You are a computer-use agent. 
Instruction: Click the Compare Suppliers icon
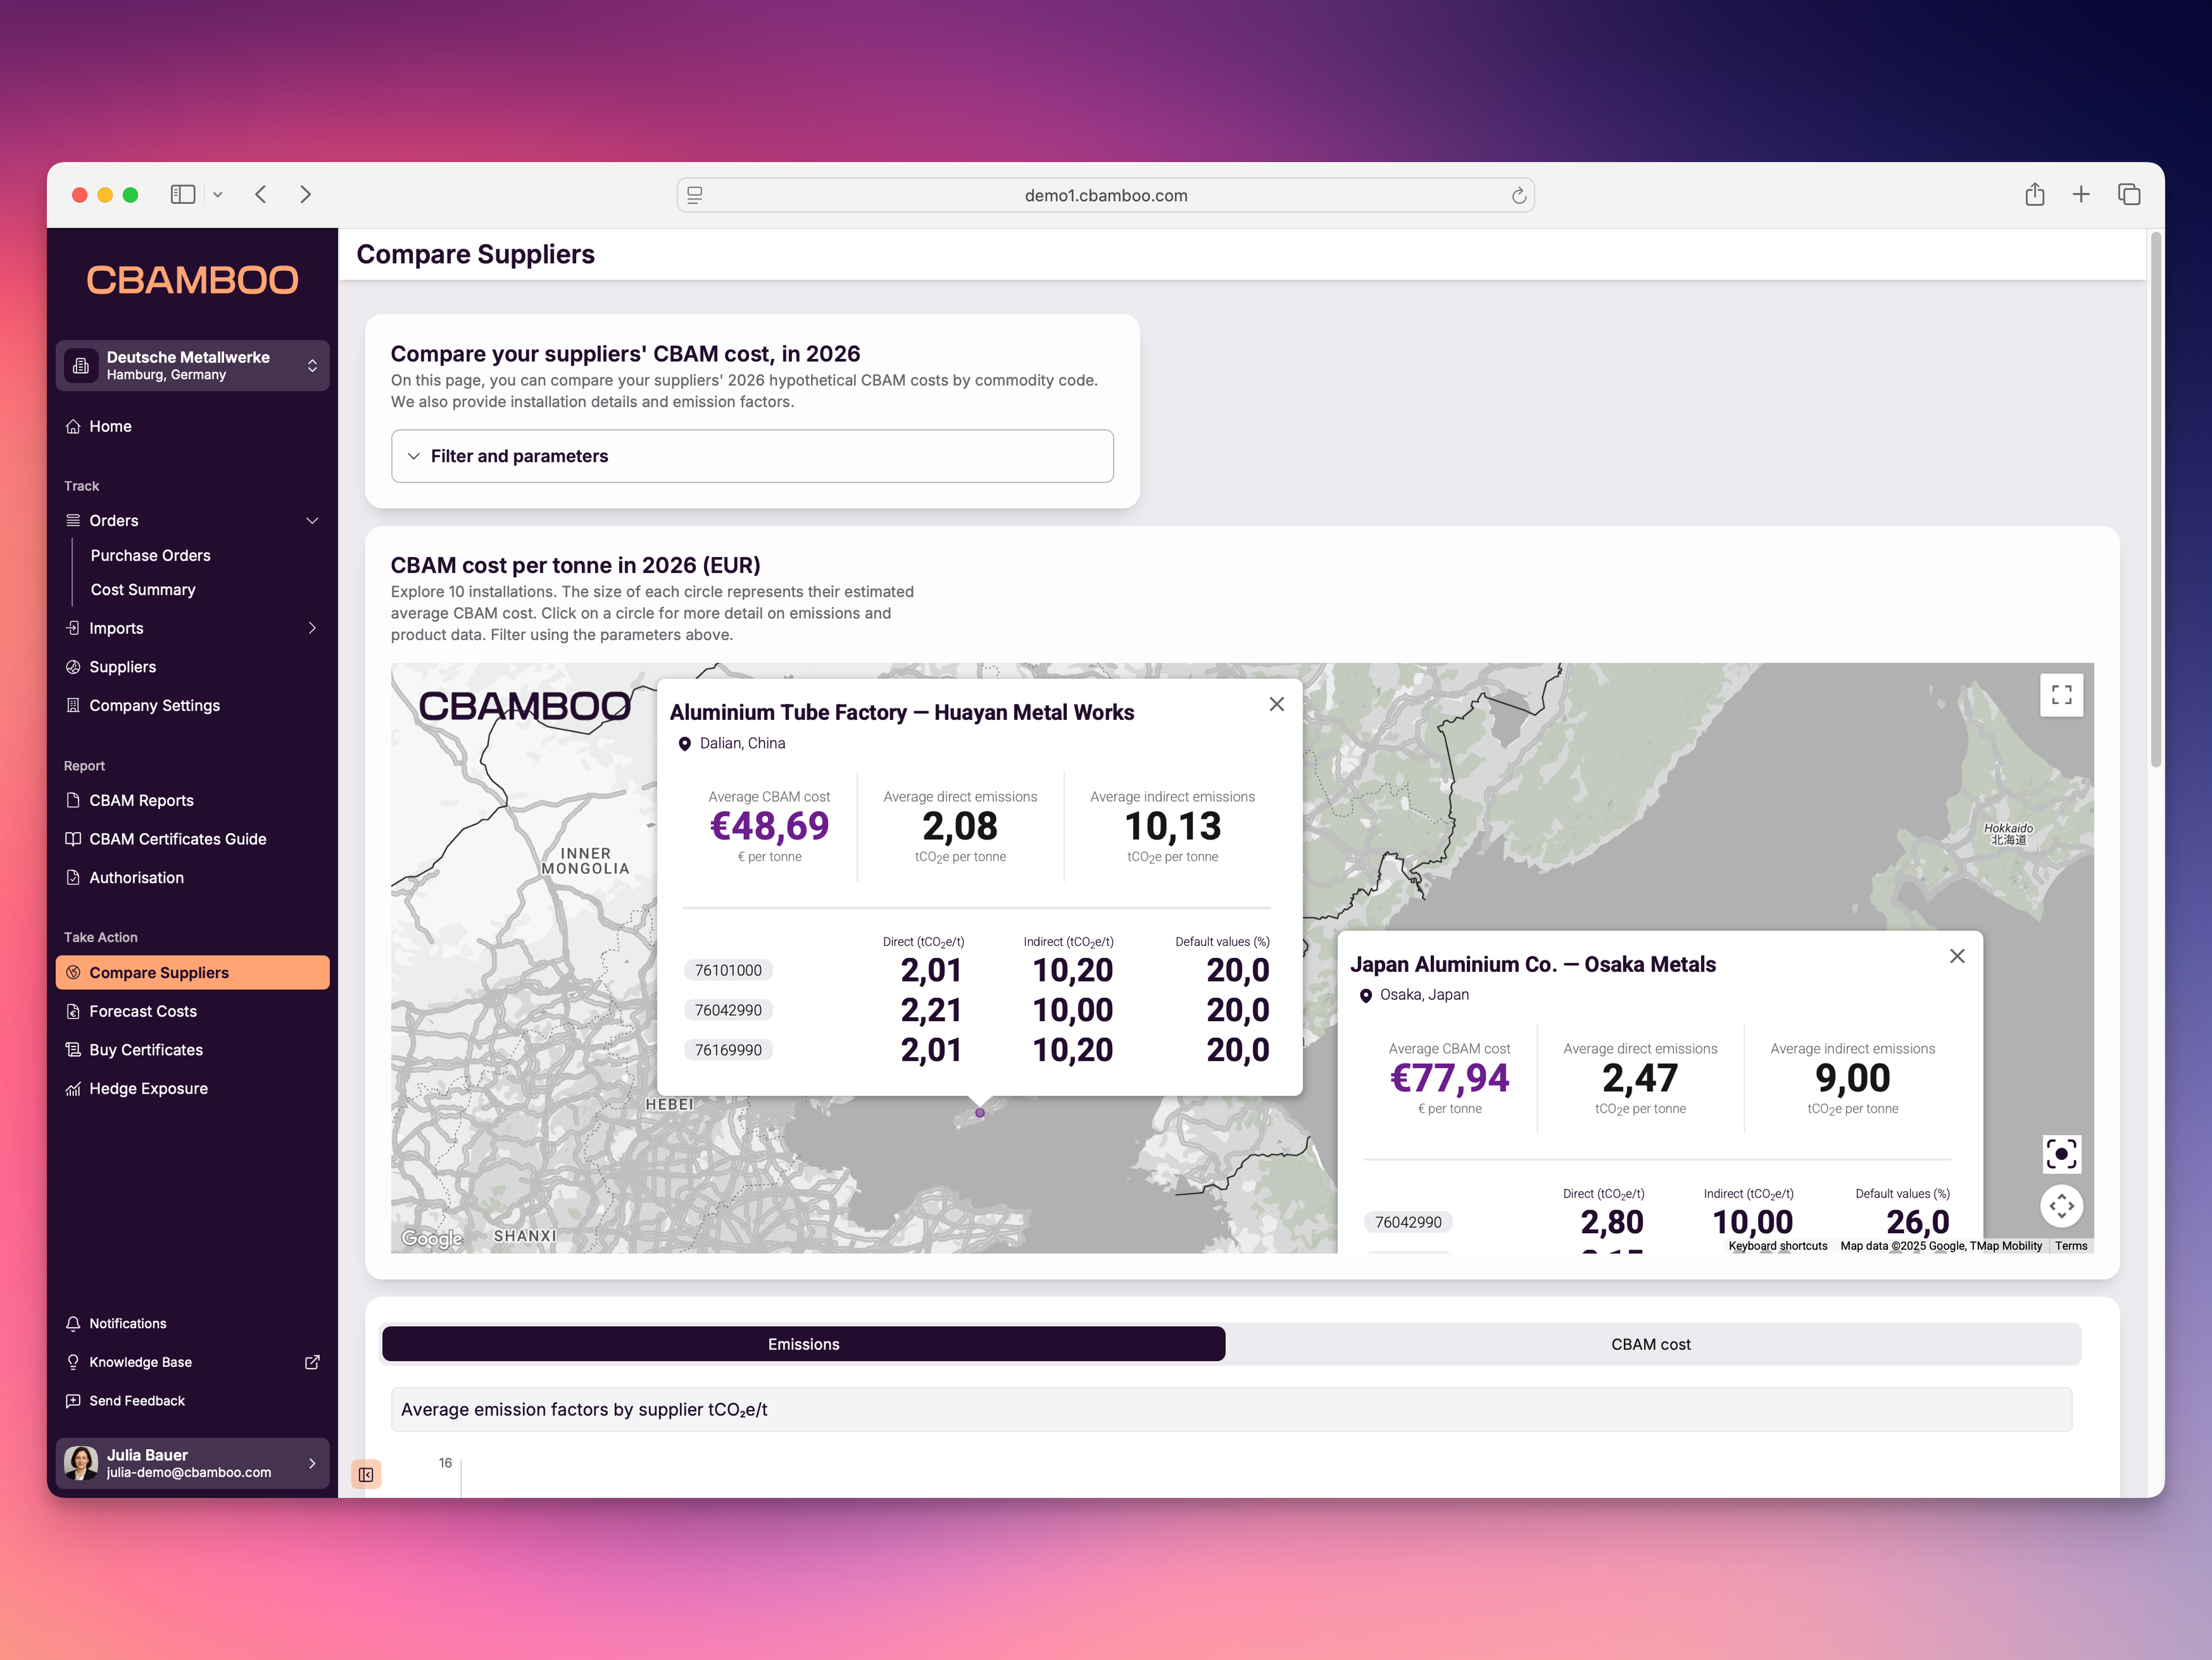click(x=73, y=972)
